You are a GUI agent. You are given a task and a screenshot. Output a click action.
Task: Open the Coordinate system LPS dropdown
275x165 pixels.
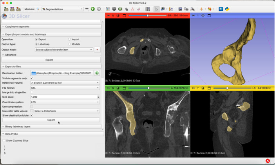coord(65,102)
